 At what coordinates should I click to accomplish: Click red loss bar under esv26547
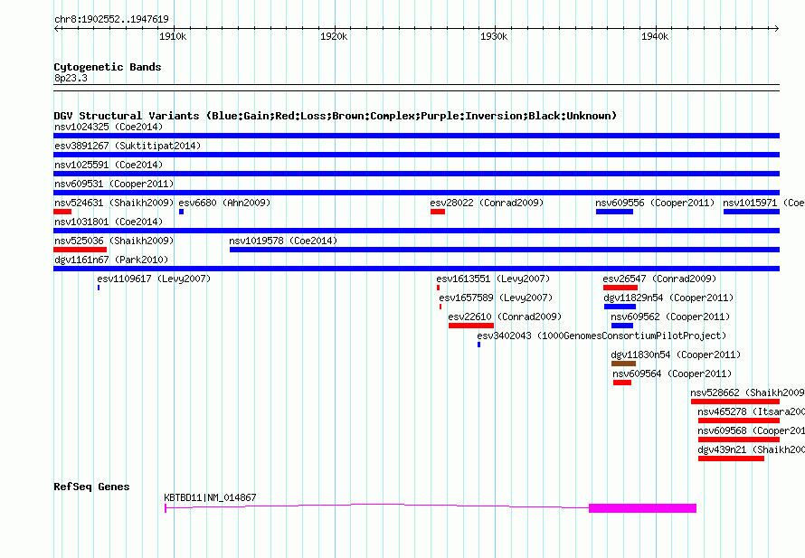[620, 288]
